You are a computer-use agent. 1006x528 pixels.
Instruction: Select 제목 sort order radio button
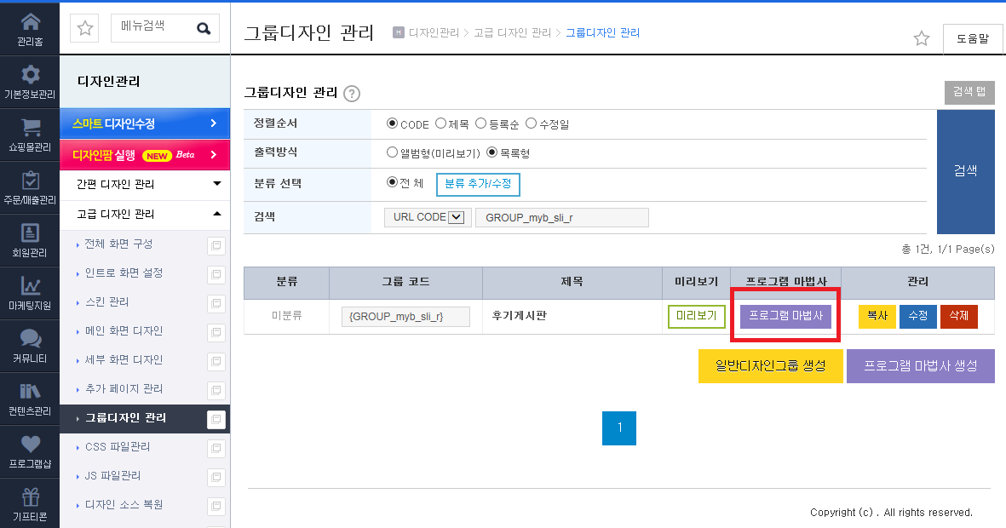440,123
